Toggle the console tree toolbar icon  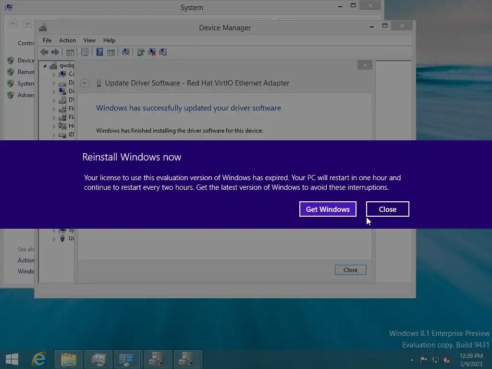(70, 52)
